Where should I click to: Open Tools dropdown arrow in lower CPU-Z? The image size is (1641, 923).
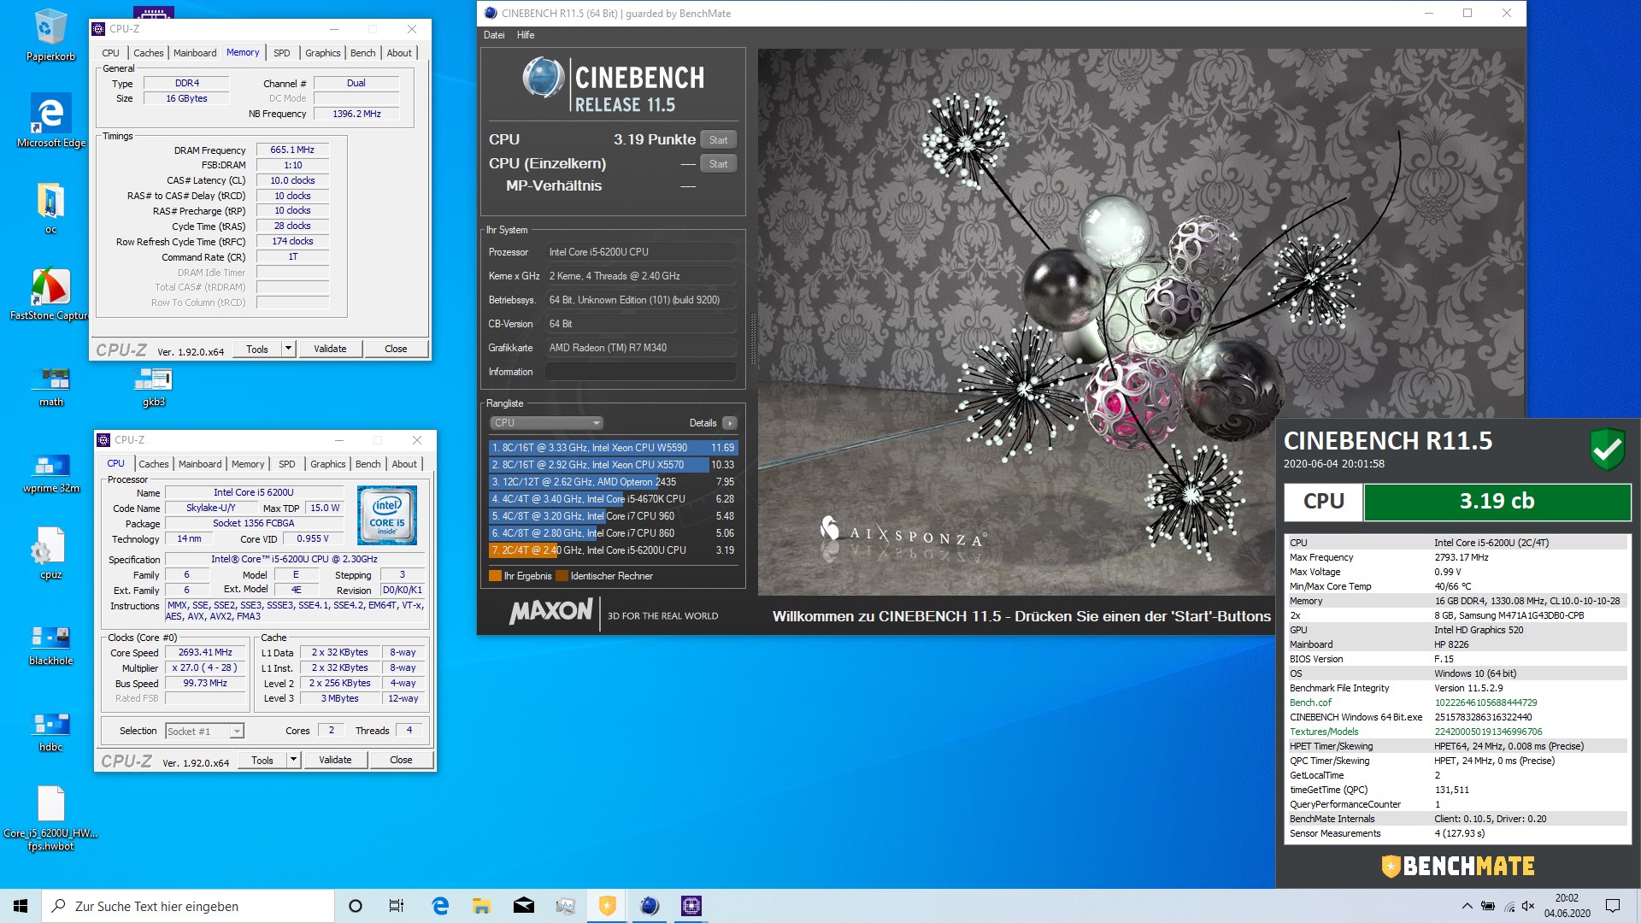click(293, 760)
